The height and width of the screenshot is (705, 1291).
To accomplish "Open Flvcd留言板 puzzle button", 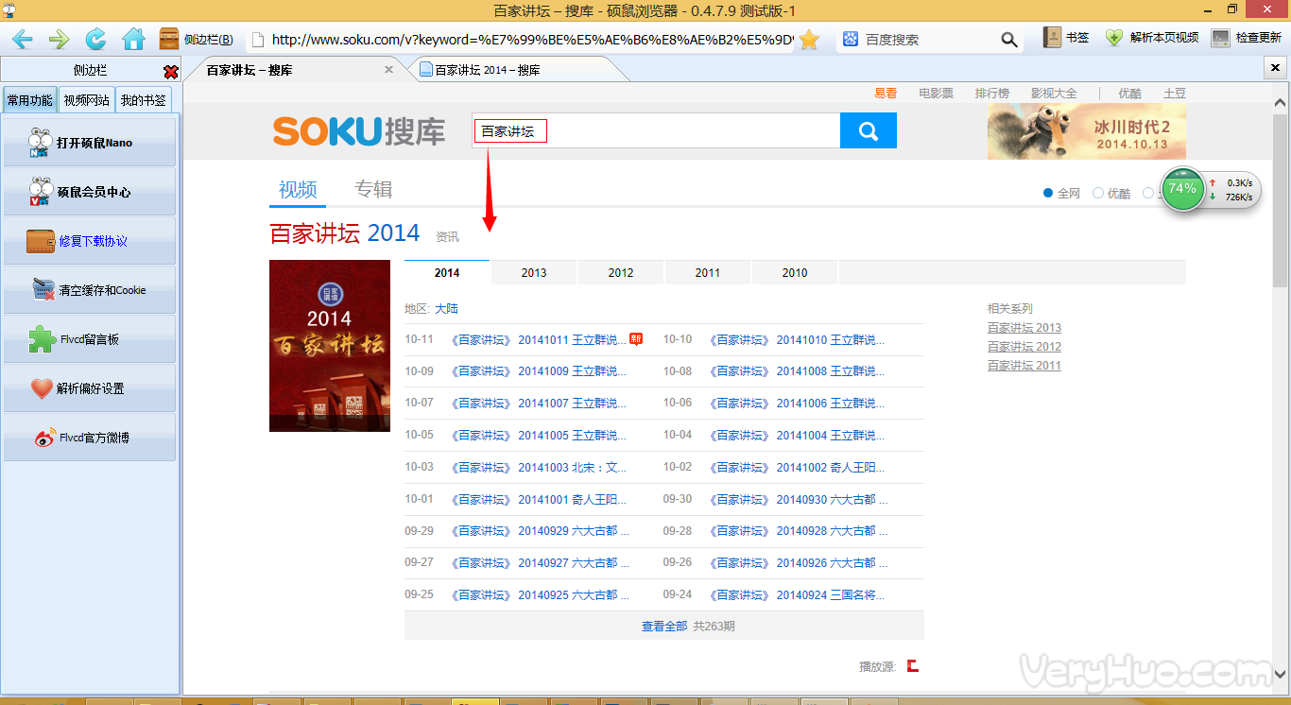I will coord(90,339).
